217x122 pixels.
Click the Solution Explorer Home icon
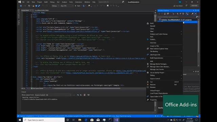[165, 14]
